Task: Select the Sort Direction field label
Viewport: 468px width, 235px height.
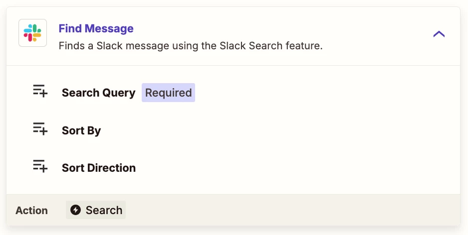Action: 98,168
